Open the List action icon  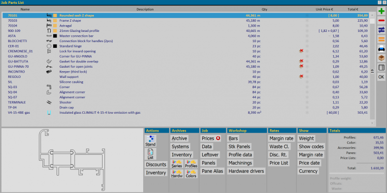(150, 154)
